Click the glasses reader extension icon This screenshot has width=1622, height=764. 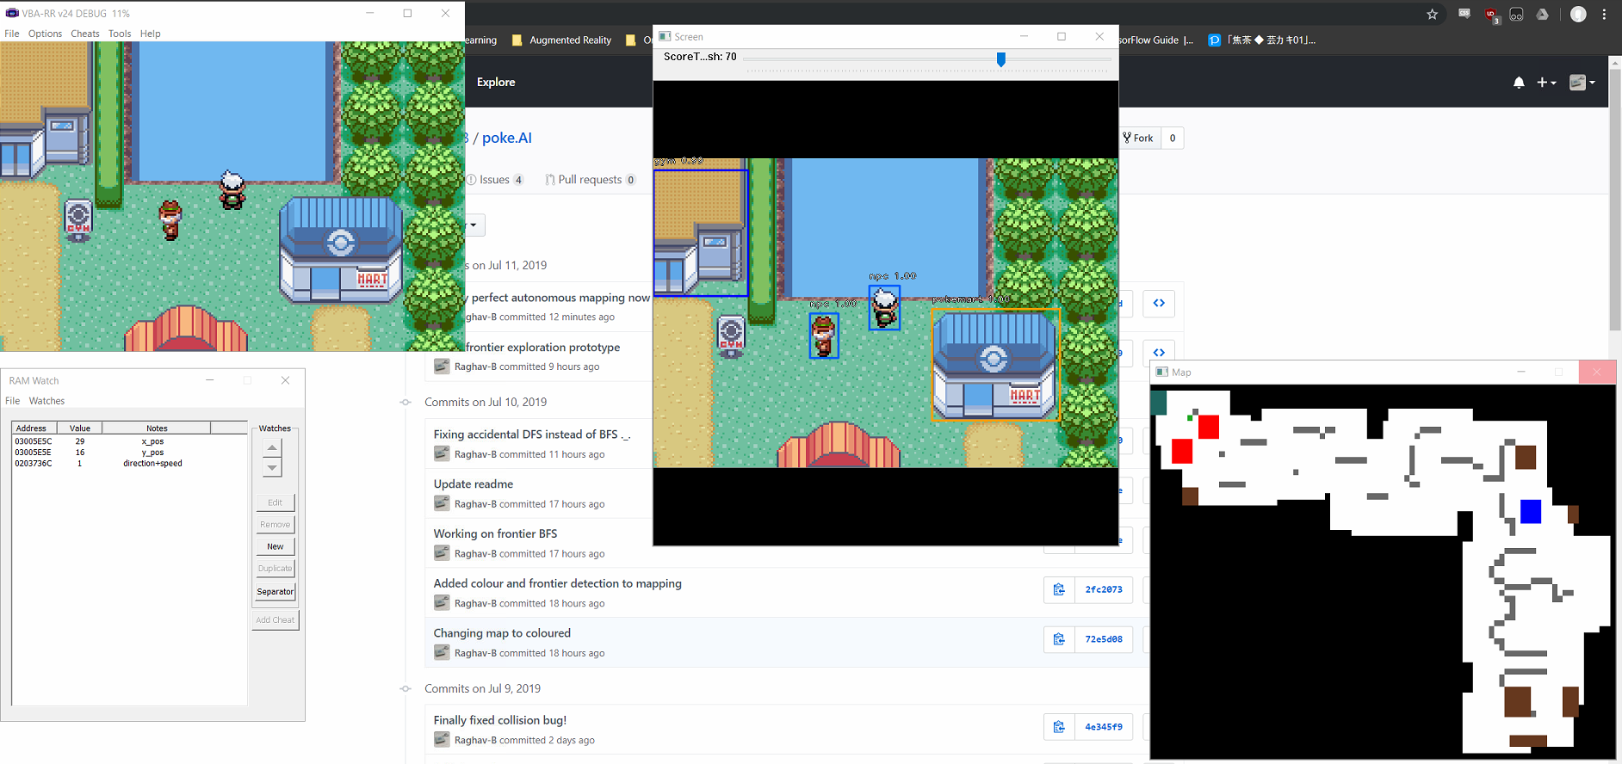pyautogui.click(x=1517, y=14)
